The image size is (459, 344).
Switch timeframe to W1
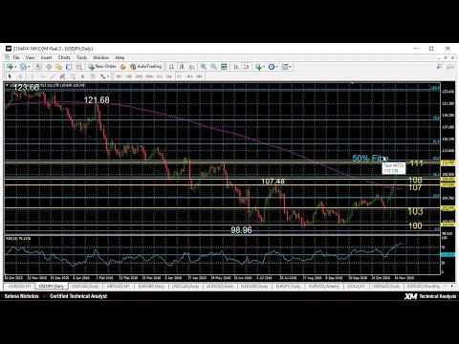[189, 76]
